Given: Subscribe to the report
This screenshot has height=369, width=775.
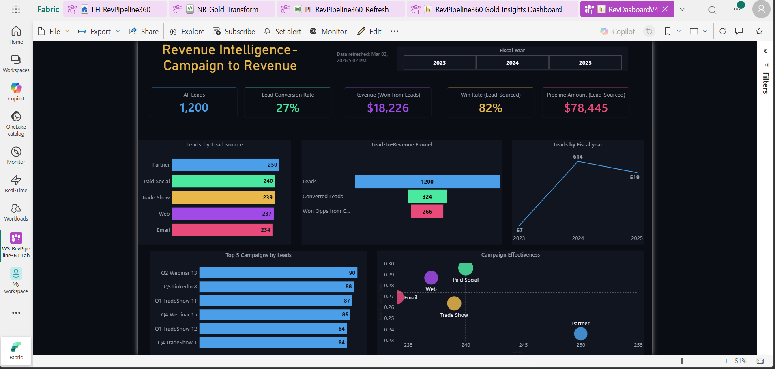Looking at the screenshot, I should [x=234, y=31].
